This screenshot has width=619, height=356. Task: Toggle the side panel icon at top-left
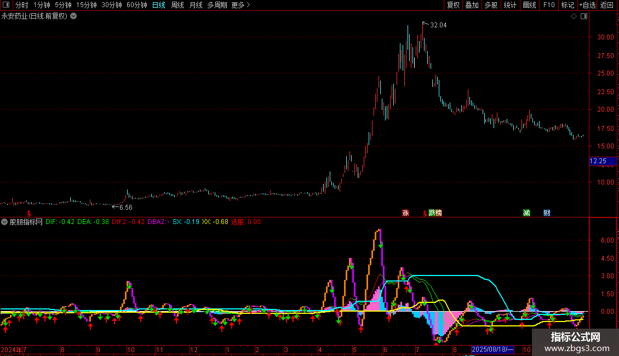(6, 5)
